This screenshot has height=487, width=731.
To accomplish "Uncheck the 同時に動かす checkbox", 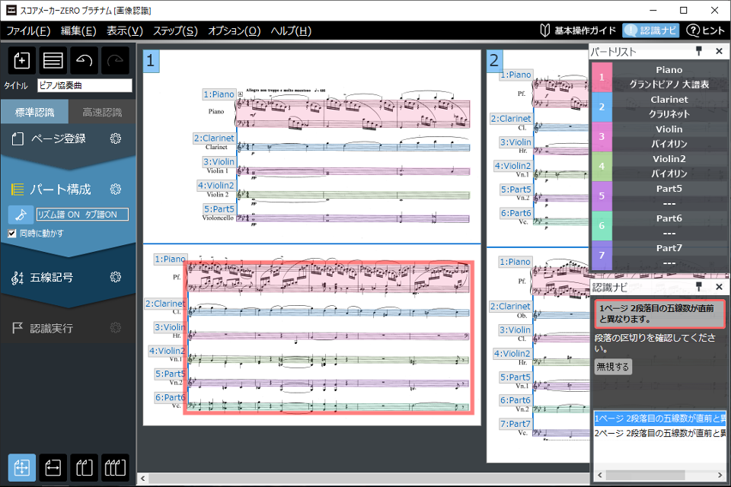I will [x=11, y=233].
